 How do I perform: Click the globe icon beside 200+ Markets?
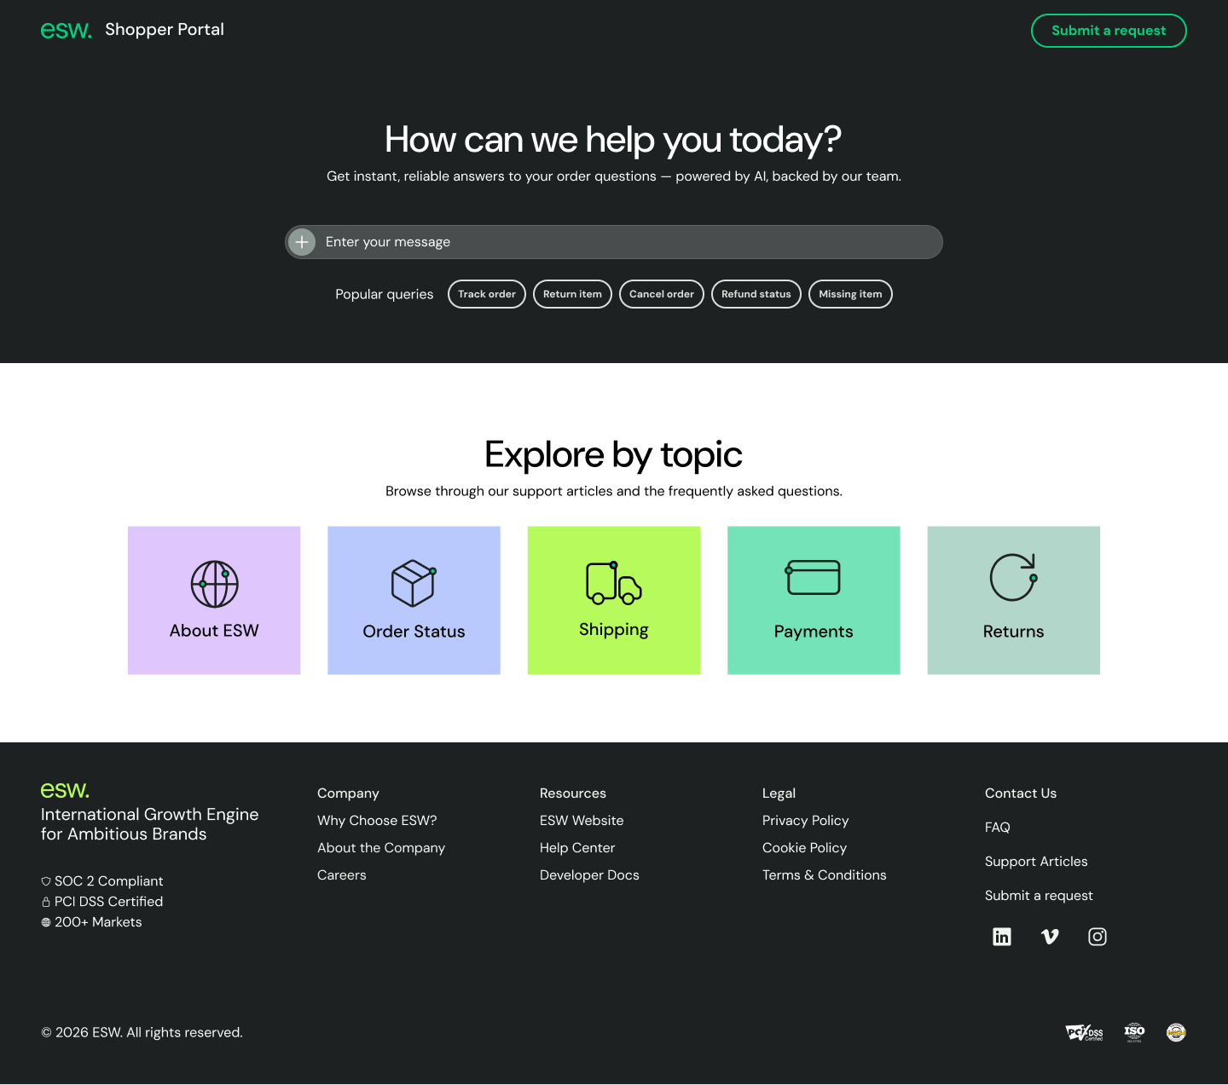click(x=46, y=922)
